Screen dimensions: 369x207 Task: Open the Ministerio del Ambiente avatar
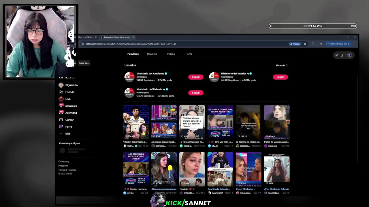pos(129,77)
